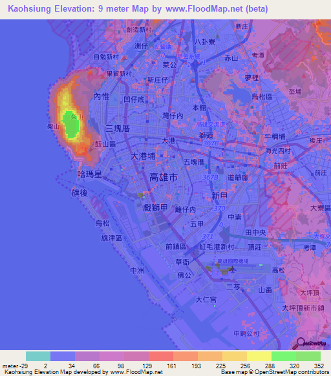
Task: Click the 本館 map label
Action: (x=199, y=108)
